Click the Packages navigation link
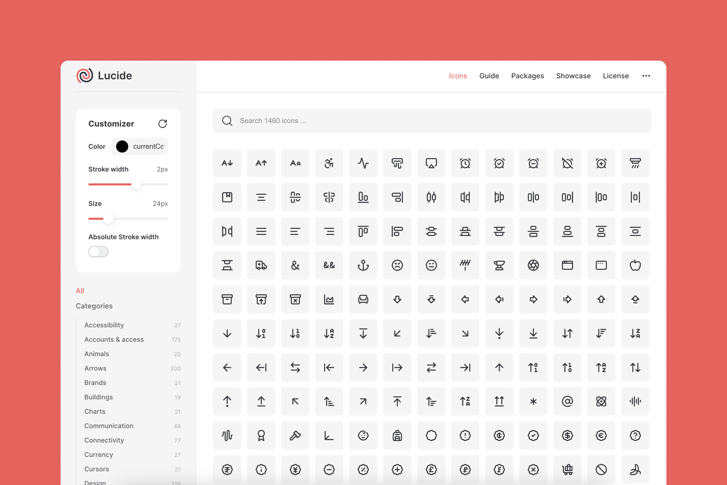Screen dimensions: 727x485 (527, 76)
